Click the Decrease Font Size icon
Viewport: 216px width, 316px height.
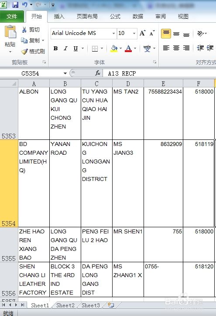[152, 33]
